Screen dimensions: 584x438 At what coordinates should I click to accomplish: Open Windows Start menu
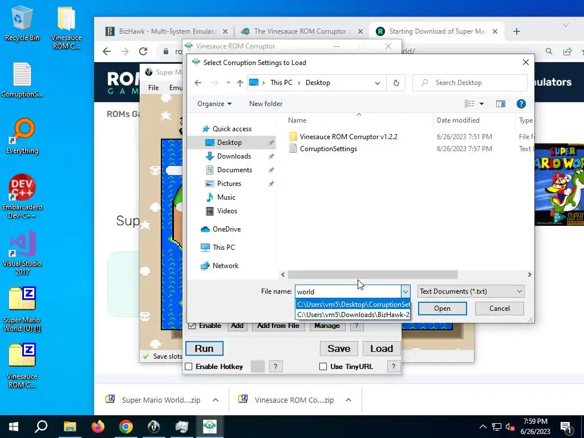pyautogui.click(x=14, y=427)
